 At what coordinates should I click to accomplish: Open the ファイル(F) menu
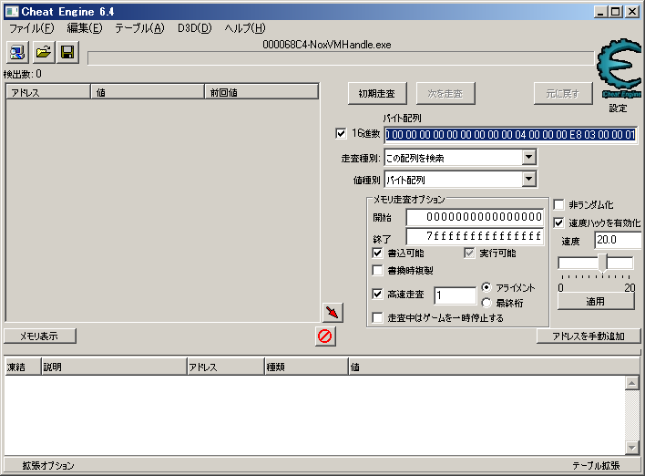click(32, 28)
